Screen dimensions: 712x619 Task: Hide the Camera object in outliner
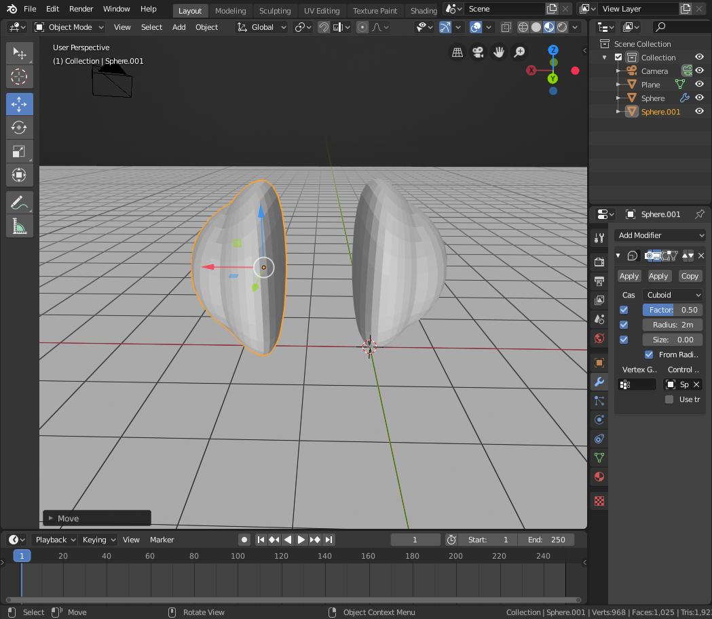click(x=699, y=71)
